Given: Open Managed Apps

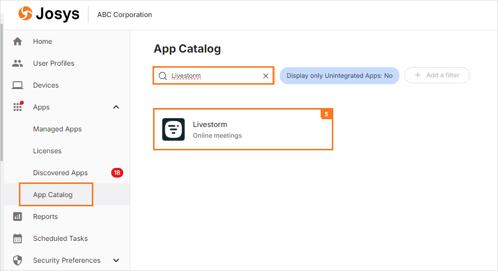Looking at the screenshot, I should coord(57,129).
